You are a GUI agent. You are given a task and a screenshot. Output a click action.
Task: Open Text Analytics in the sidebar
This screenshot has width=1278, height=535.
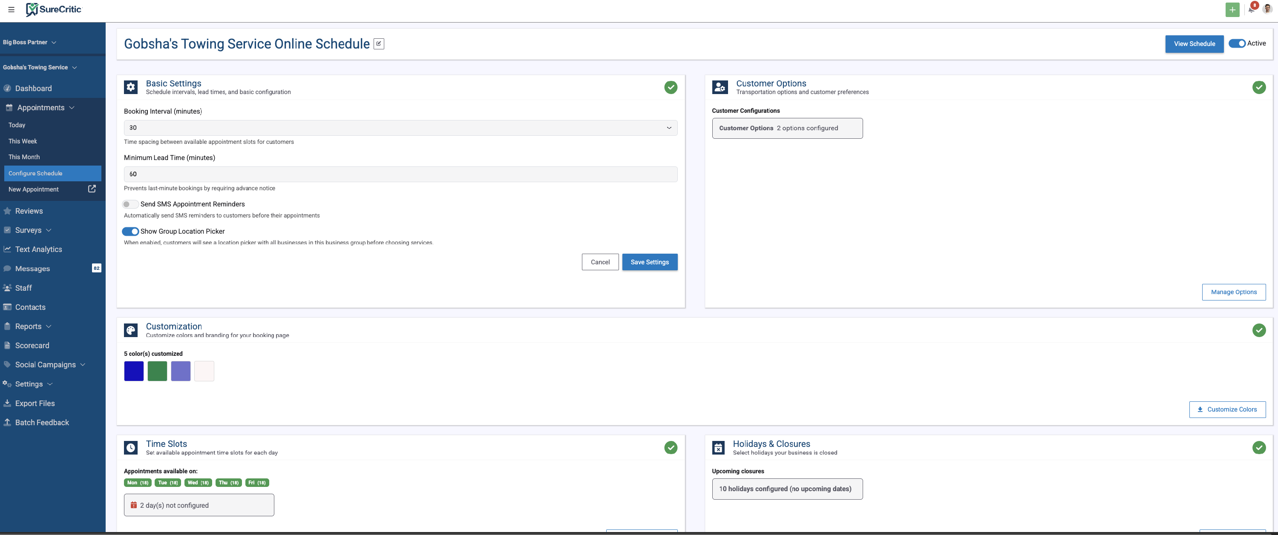coord(39,249)
